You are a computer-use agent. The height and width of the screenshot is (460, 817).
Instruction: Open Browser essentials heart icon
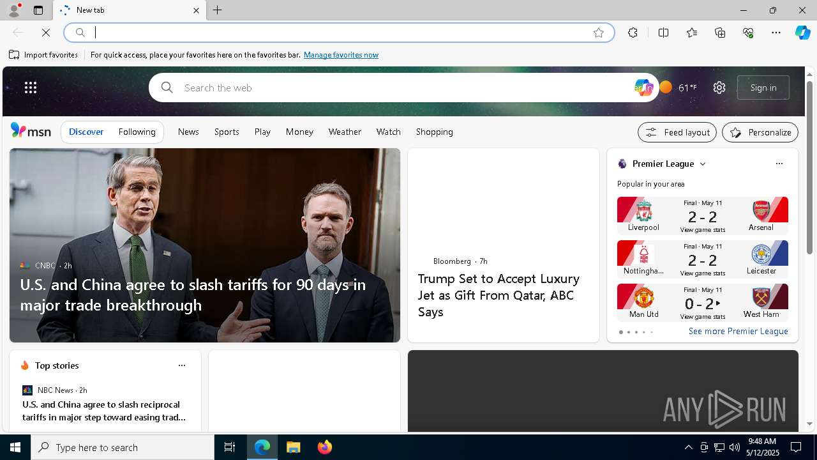point(748,33)
